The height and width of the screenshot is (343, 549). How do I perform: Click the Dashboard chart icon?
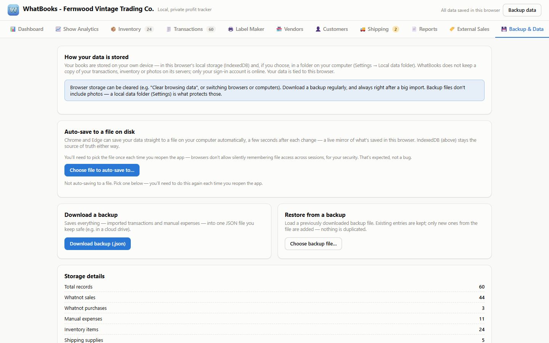13,29
